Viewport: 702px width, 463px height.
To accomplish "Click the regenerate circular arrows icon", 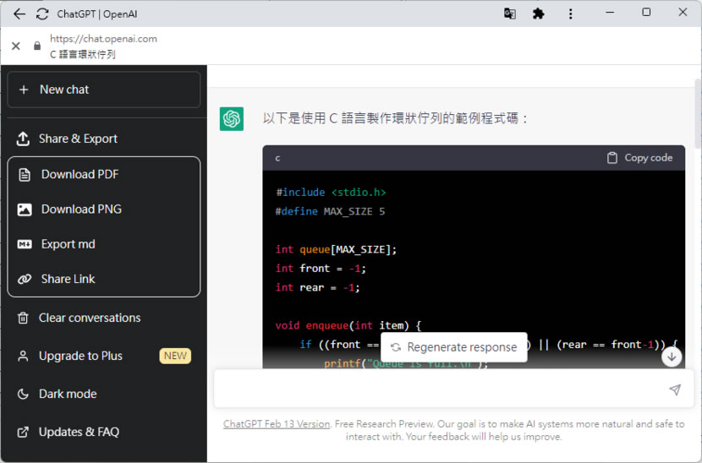I will click(396, 347).
